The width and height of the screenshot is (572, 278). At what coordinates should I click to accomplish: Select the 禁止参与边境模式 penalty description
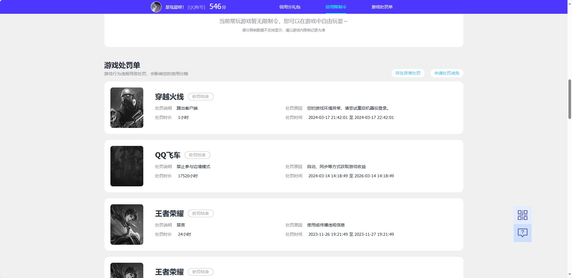coord(193,167)
